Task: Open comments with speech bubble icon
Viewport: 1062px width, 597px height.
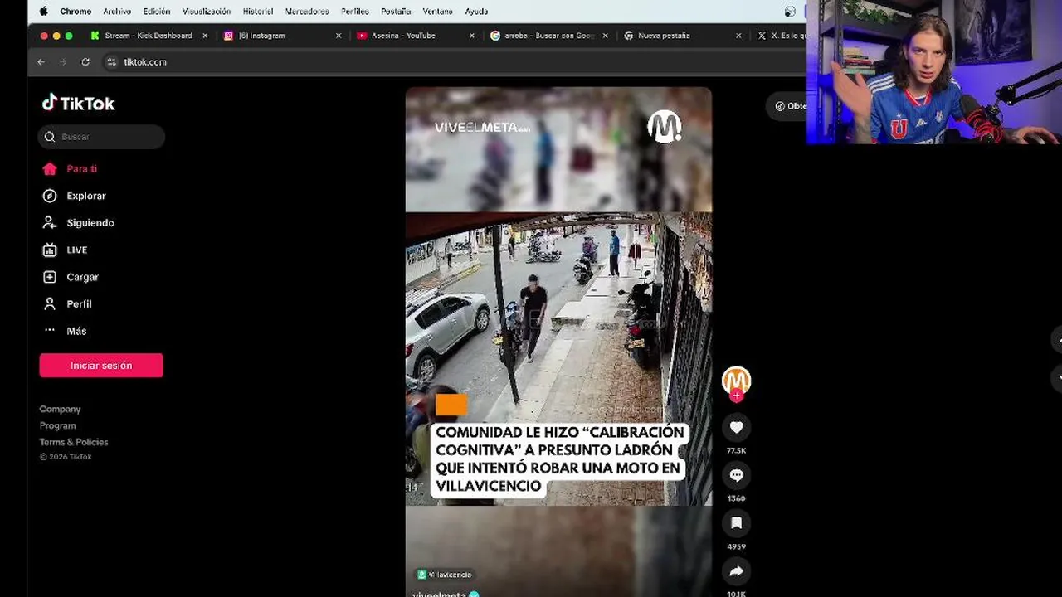Action: click(x=736, y=475)
